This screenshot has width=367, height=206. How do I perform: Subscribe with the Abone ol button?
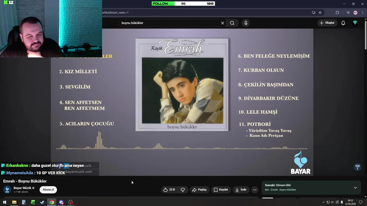click(48, 190)
